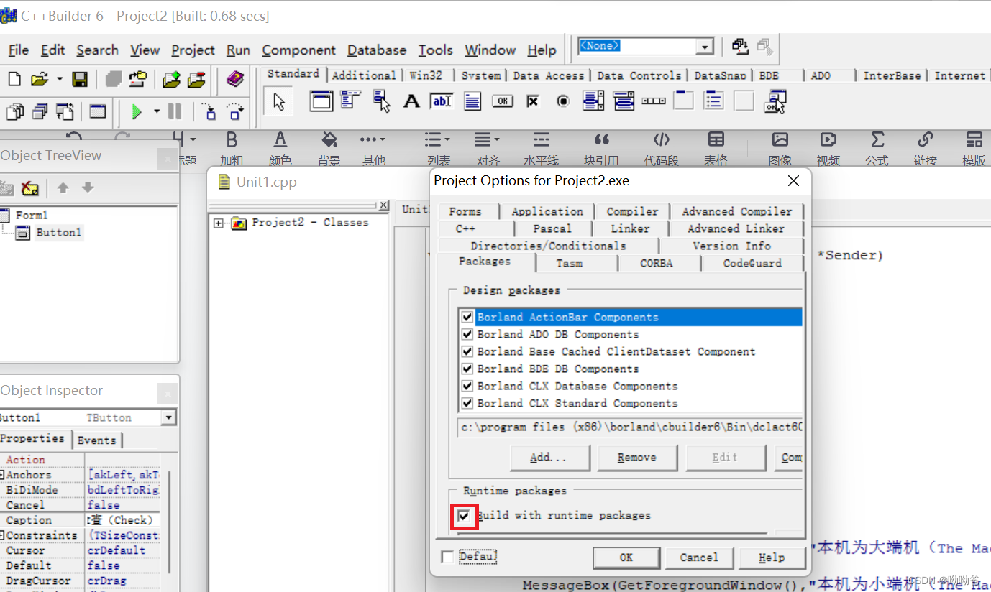The width and height of the screenshot is (991, 592).
Task: Open the Object Inspector component selector dropdown
Action: 168,417
